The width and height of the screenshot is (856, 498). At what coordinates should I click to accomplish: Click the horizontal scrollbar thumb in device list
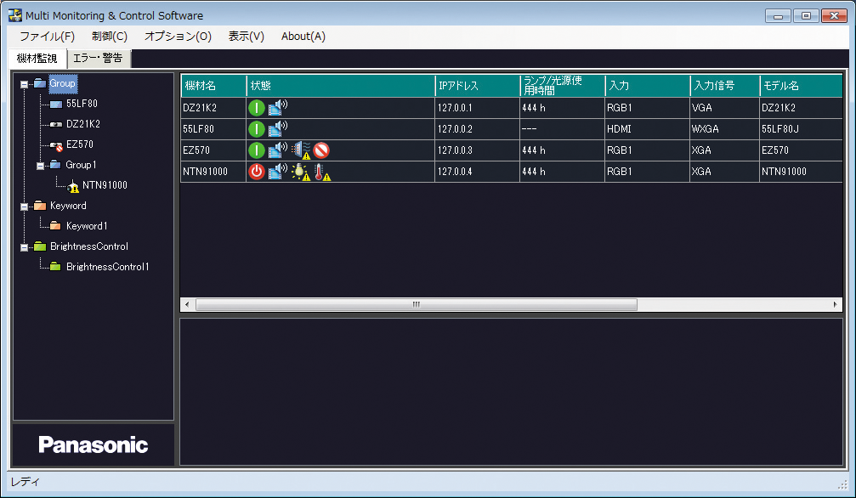pos(416,305)
